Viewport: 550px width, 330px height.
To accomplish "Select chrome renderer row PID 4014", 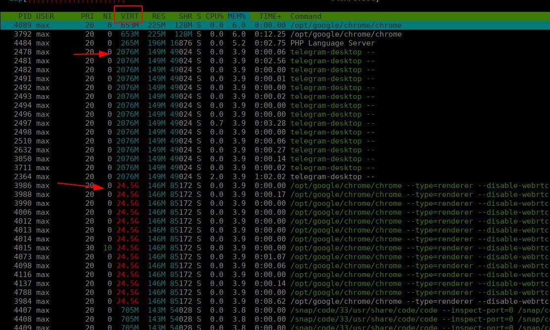I will pyautogui.click(x=275, y=239).
